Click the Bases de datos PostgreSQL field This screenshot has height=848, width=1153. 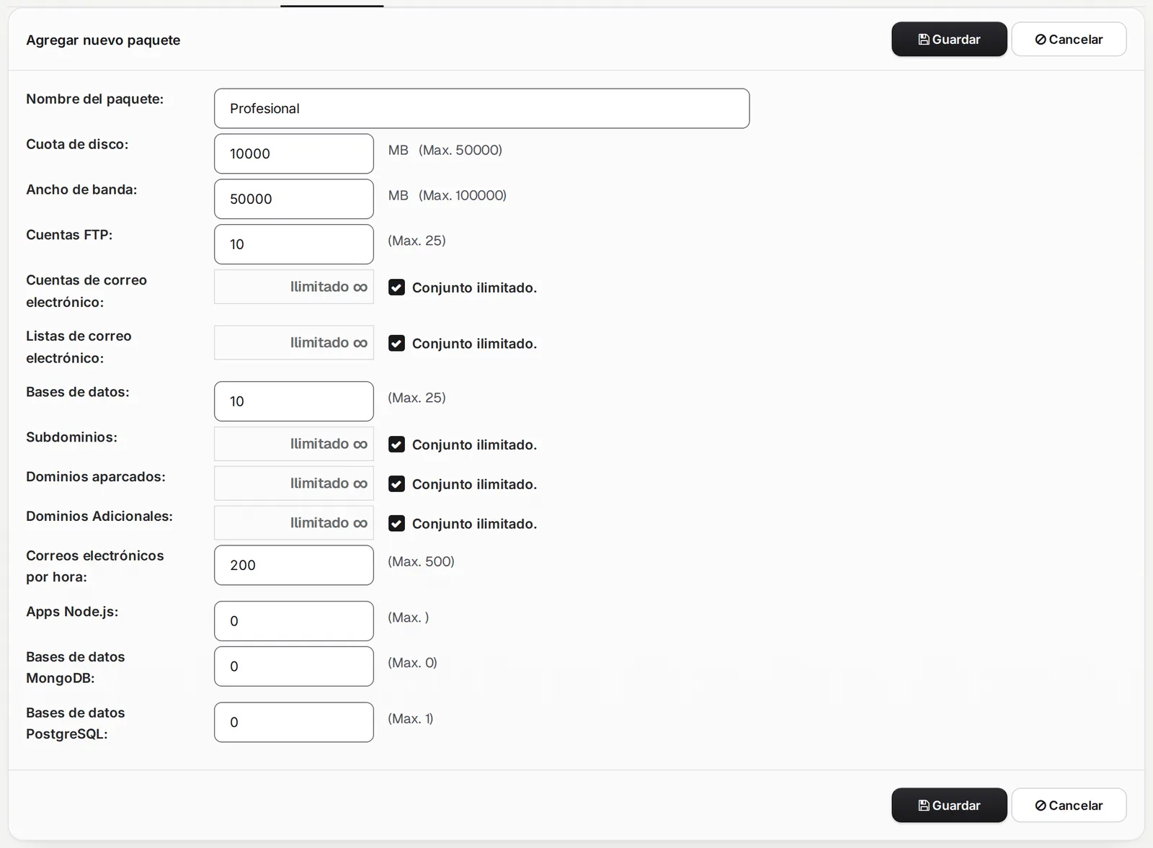point(293,722)
